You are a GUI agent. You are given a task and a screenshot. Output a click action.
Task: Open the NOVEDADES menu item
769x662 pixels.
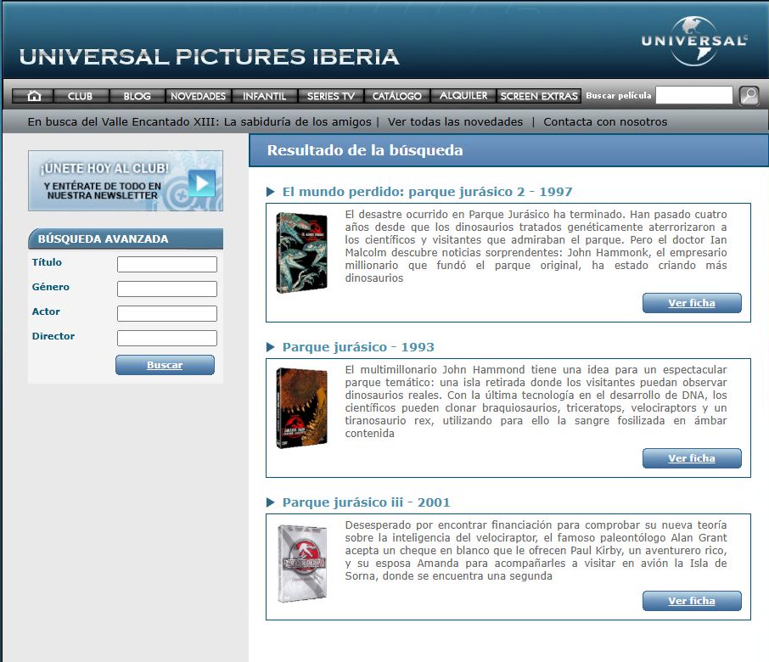click(x=198, y=96)
